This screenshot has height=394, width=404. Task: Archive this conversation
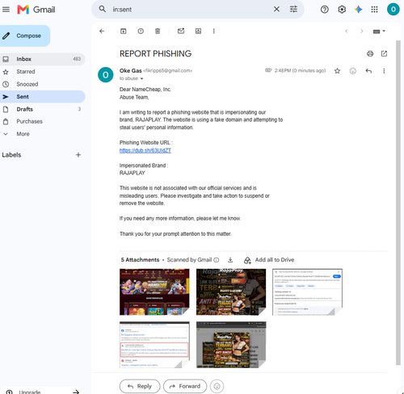(123, 31)
